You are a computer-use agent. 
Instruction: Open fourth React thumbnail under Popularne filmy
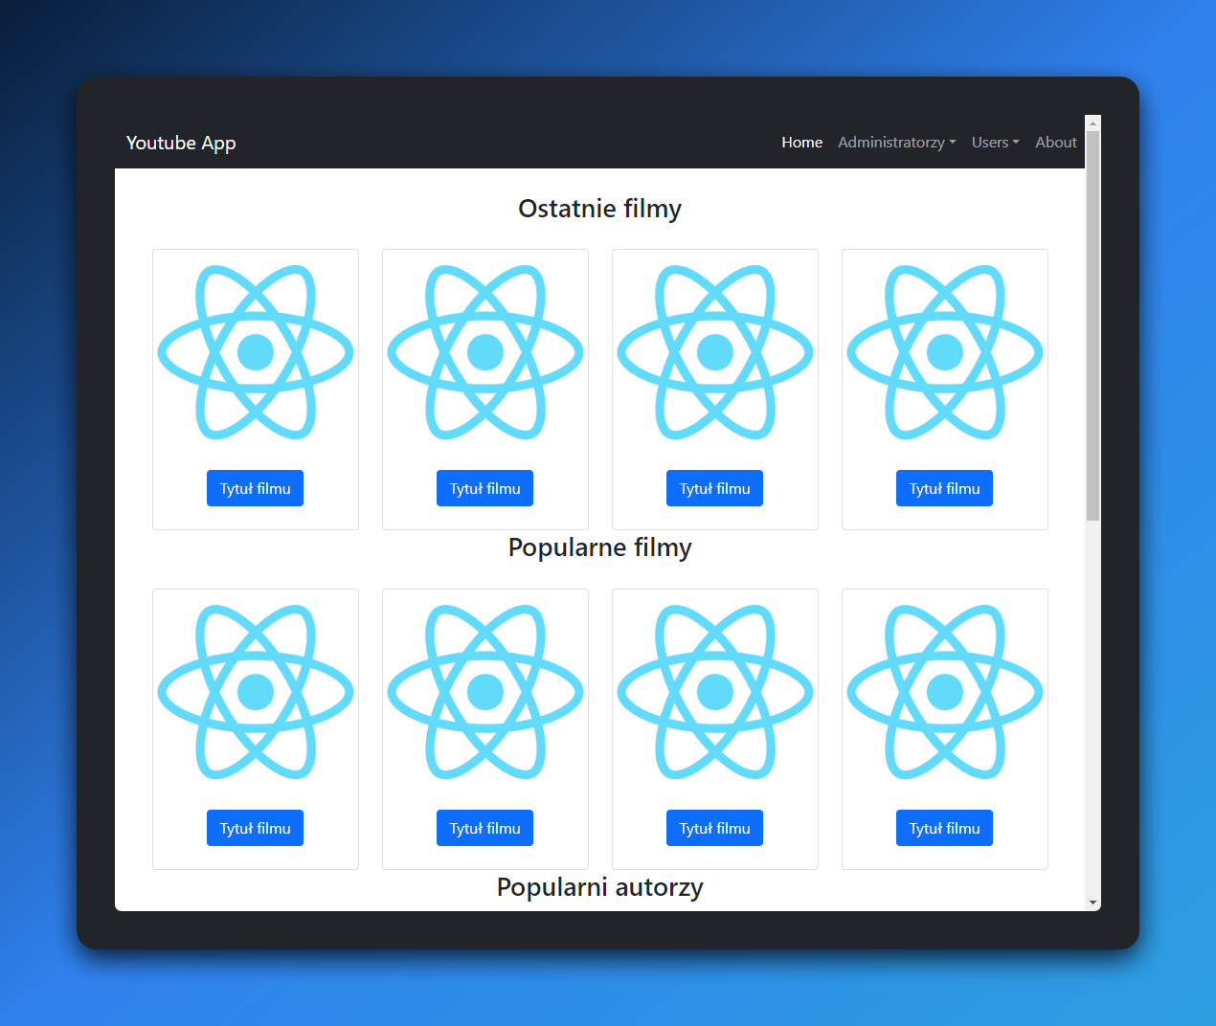click(945, 692)
